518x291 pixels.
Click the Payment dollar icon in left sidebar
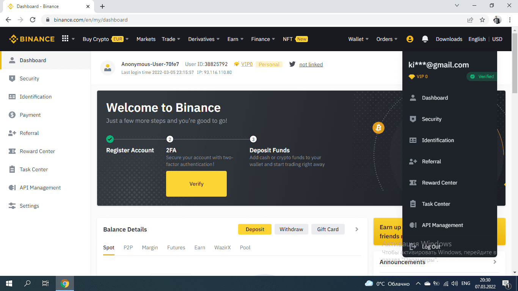click(x=12, y=115)
